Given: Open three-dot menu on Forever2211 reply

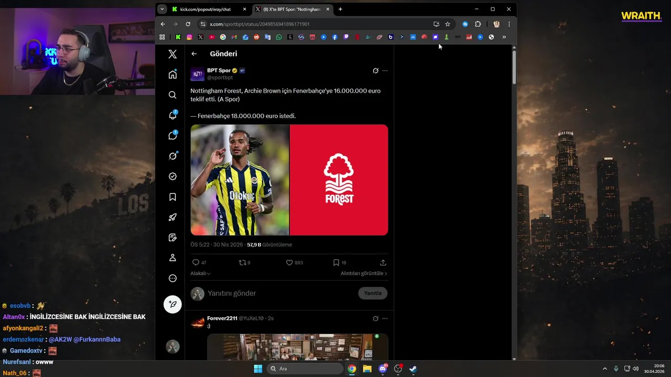Looking at the screenshot, I should point(385,318).
